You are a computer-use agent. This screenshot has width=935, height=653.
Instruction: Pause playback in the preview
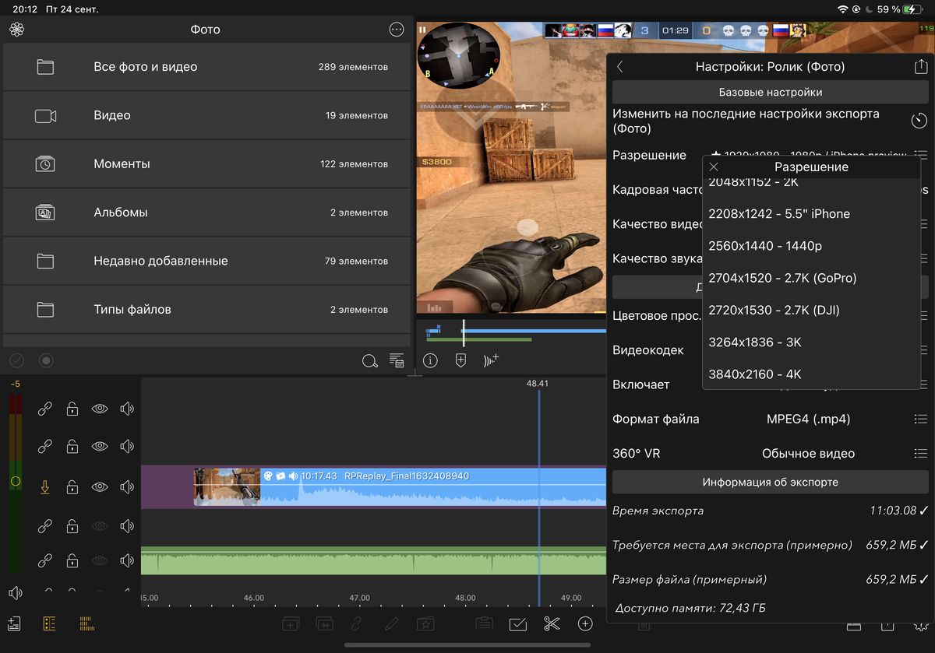pos(422,30)
